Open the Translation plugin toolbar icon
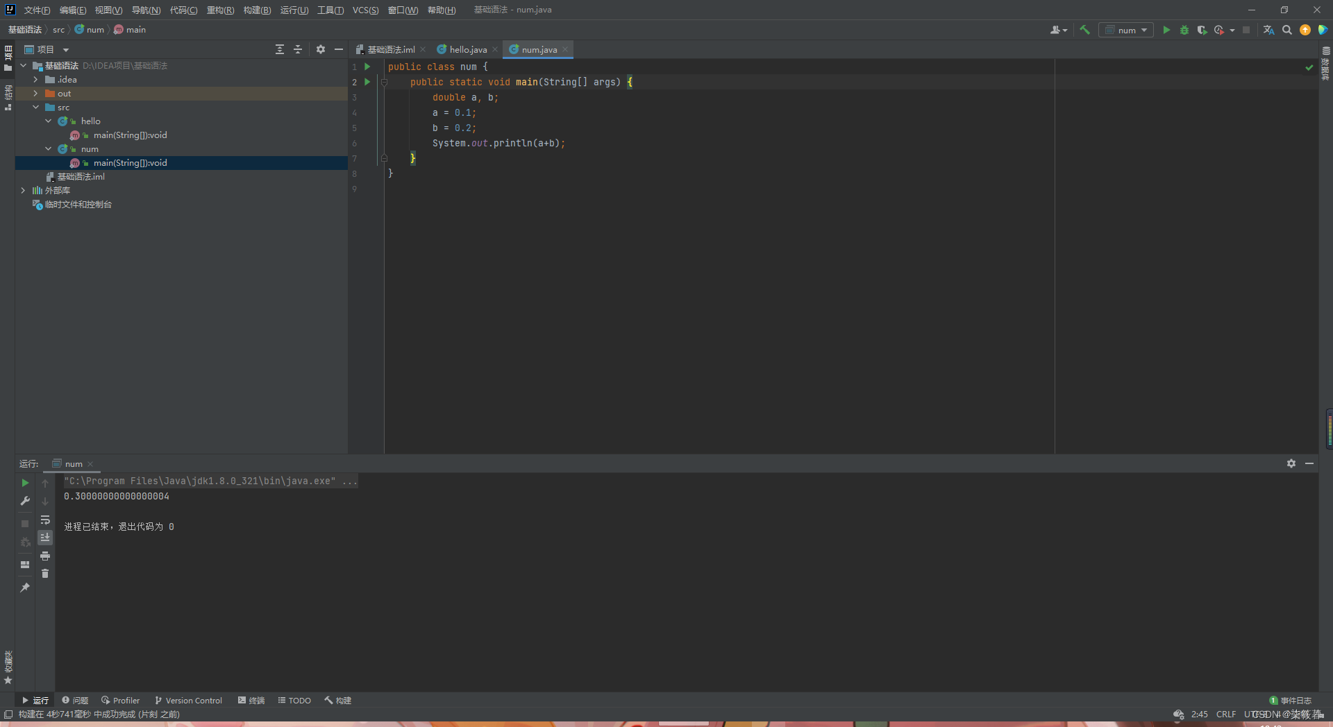This screenshot has width=1333, height=727. [x=1268, y=30]
